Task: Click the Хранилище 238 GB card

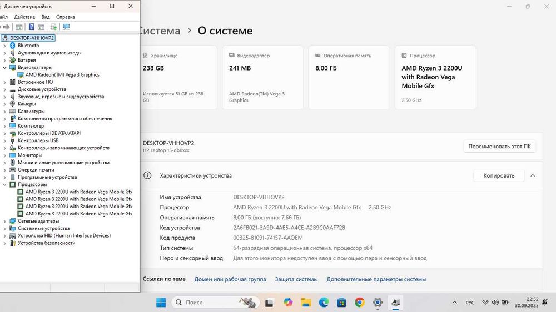Action: point(178,77)
